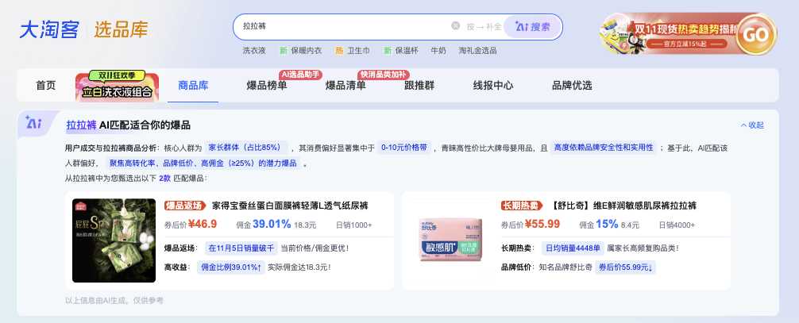Image resolution: width=799 pixels, height=323 pixels.
Task: Click the 以上信息由AI生成，仅供参考 notice
Action: [x=114, y=301]
